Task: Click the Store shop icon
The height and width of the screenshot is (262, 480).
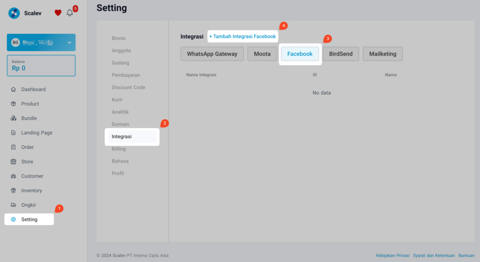Action: pyautogui.click(x=13, y=162)
